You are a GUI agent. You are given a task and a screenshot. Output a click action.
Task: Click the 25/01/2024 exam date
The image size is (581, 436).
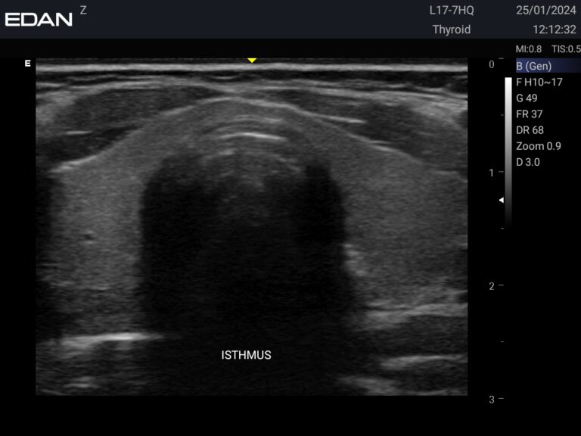tap(545, 11)
